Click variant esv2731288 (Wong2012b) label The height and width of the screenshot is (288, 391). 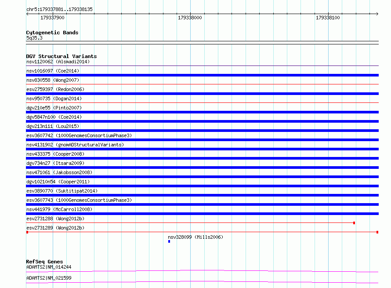pos(55,219)
